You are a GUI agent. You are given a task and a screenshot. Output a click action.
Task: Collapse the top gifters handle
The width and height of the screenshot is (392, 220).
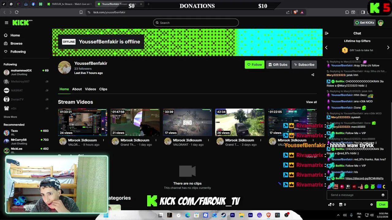pos(357,58)
